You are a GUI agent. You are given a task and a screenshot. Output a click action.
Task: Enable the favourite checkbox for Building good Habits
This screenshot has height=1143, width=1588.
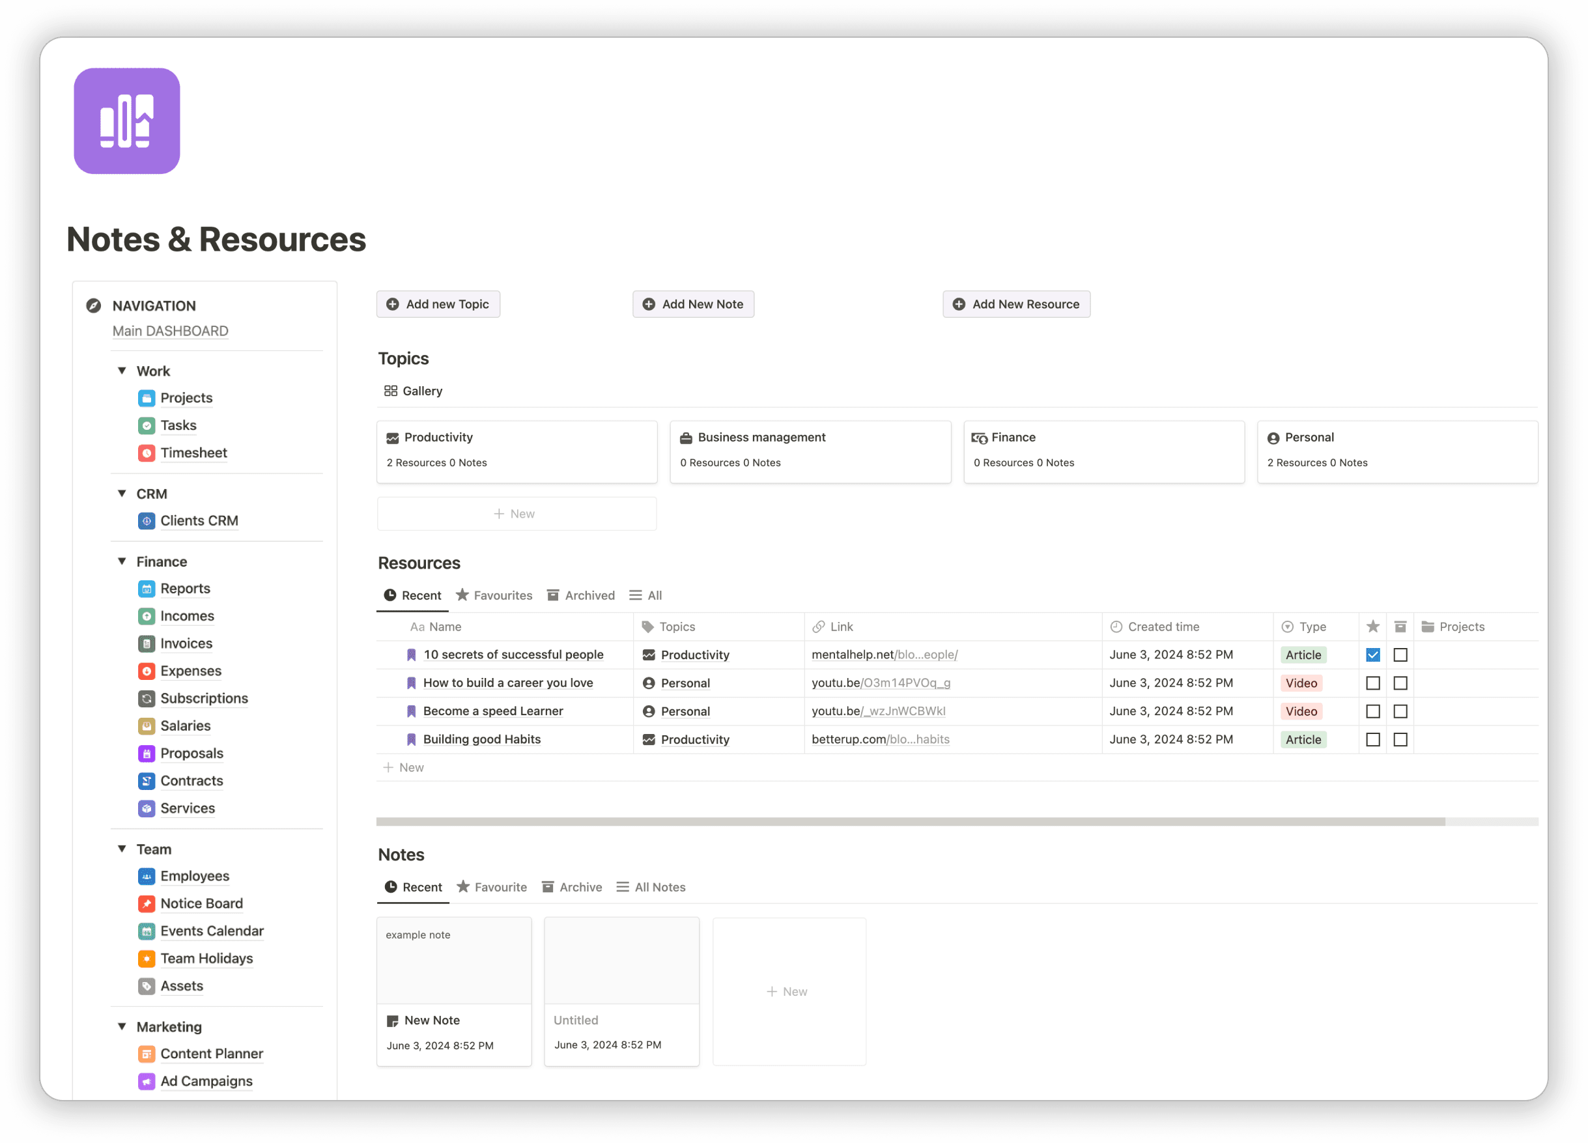[1373, 739]
